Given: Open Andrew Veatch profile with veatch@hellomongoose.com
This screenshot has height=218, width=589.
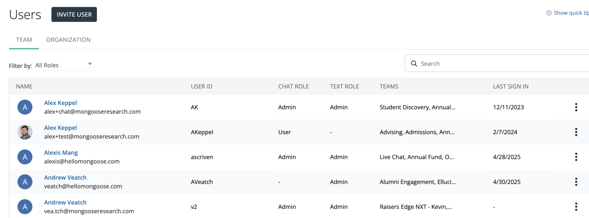Looking at the screenshot, I should 65,178.
